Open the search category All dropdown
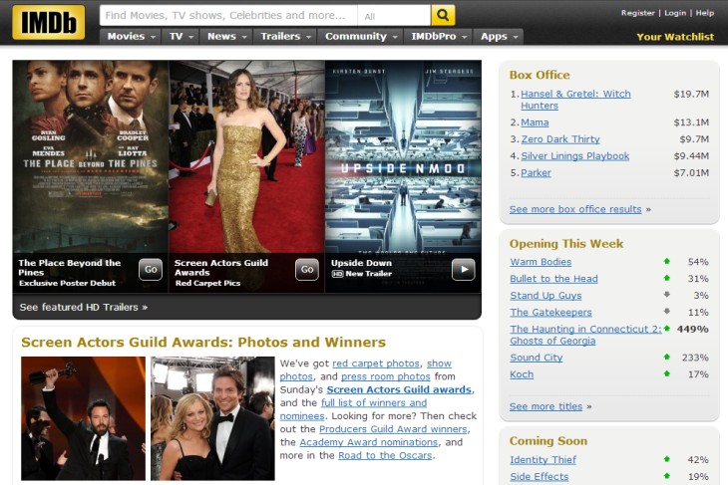Screen dimensions: 728x485 395,16
